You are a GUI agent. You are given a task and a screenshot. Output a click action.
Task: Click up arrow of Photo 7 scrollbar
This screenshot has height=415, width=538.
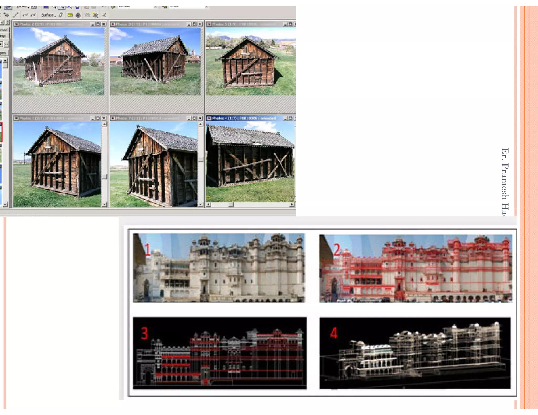(x=201, y=124)
